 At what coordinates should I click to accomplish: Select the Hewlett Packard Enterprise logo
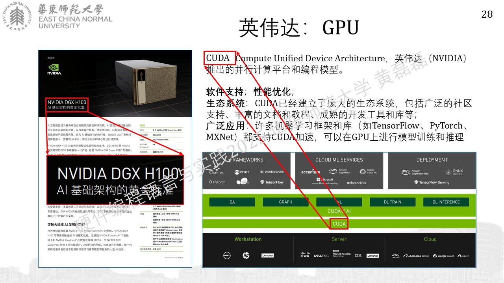click(341, 254)
